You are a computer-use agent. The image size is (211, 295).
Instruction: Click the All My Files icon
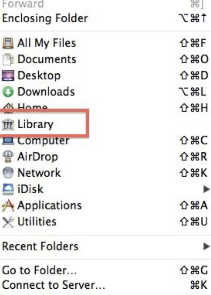click(8, 43)
